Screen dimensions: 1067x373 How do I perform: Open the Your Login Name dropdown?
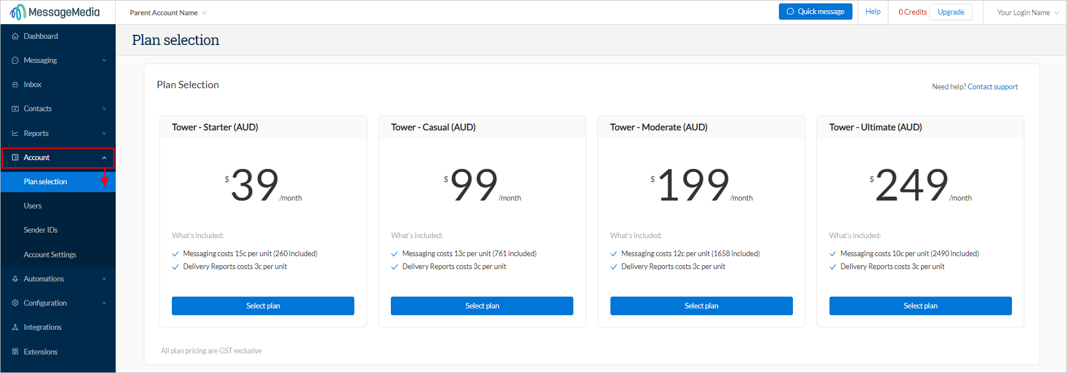tap(1028, 12)
